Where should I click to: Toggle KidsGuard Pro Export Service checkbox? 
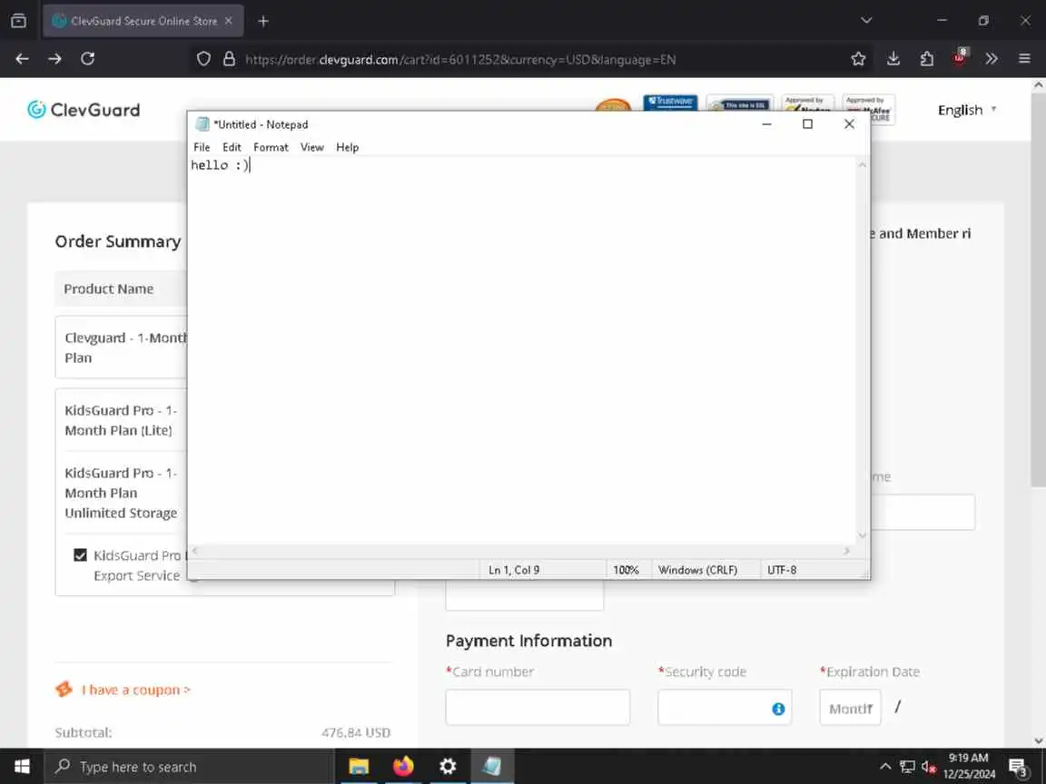point(80,554)
